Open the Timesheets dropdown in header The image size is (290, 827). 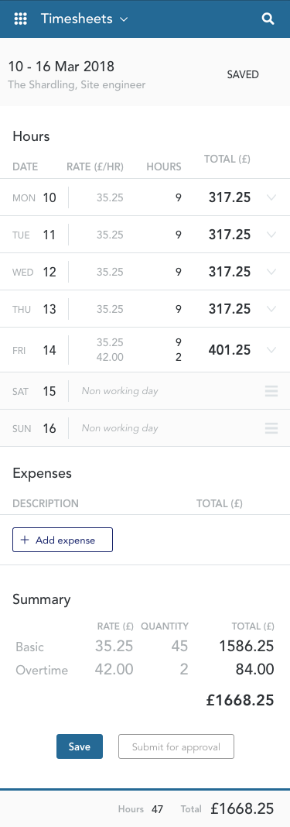84,19
